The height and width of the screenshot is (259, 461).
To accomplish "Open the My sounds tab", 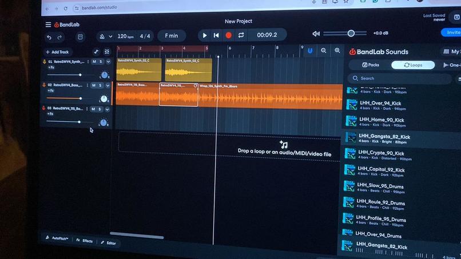I will [452, 51].
